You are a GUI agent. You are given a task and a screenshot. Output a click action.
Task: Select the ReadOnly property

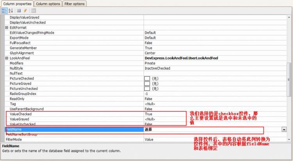17,99
